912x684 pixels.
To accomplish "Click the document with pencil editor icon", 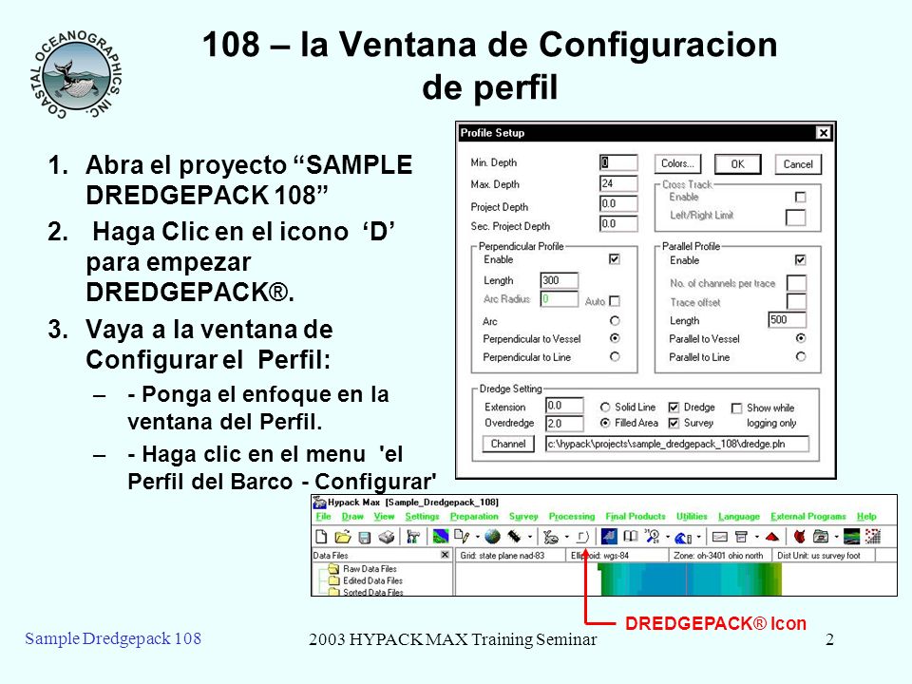I will (463, 536).
